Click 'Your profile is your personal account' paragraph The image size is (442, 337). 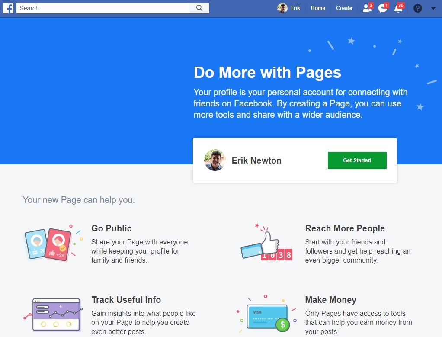coord(301,103)
